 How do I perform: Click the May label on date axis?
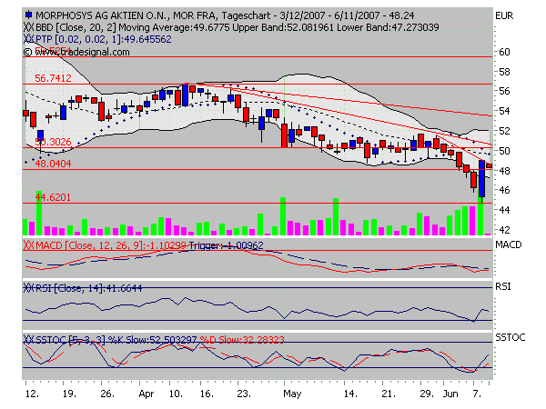[291, 397]
